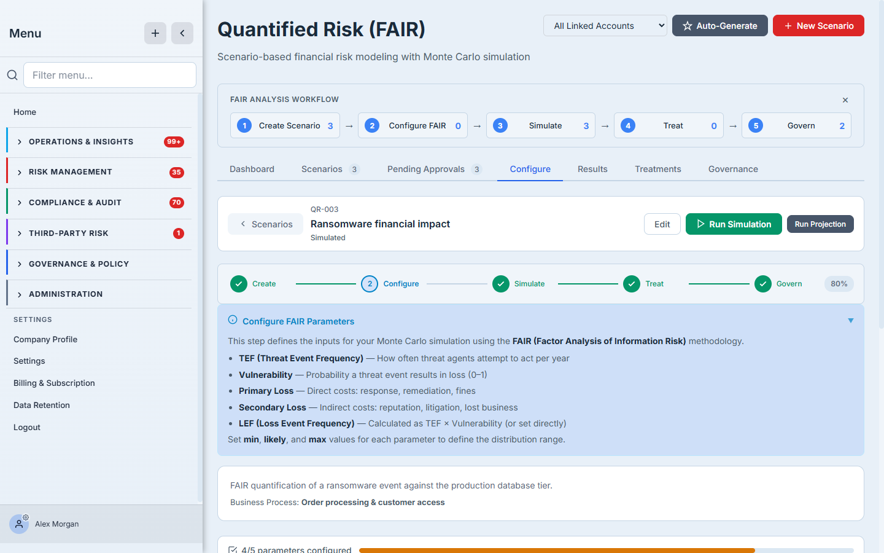This screenshot has width=884, height=553.
Task: Open the Treatments tab
Action: tap(658, 169)
